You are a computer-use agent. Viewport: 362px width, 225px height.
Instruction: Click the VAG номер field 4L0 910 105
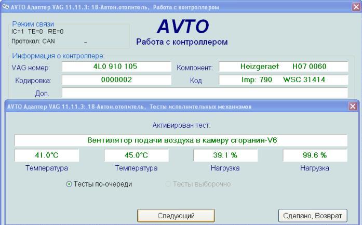tap(116, 67)
